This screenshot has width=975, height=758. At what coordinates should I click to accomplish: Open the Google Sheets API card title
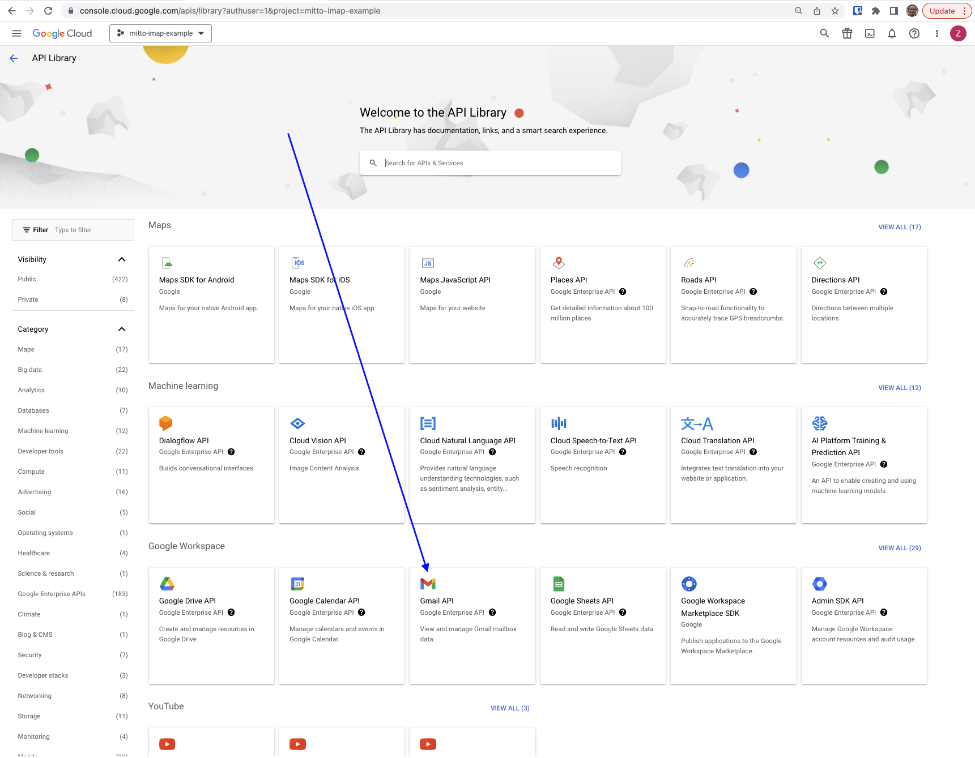tap(582, 601)
